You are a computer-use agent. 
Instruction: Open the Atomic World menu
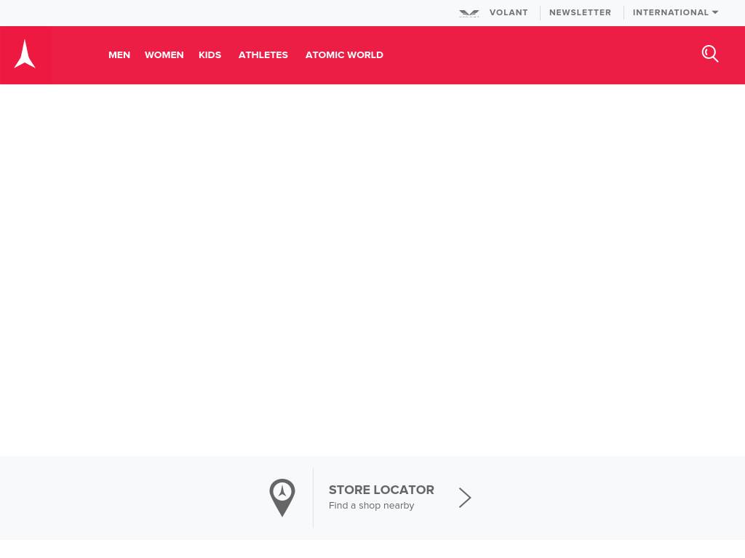click(344, 55)
